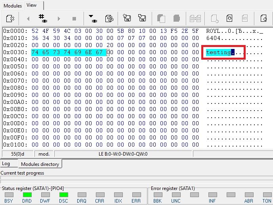Click the floppy icon with outward arrow

[x=142, y=18]
